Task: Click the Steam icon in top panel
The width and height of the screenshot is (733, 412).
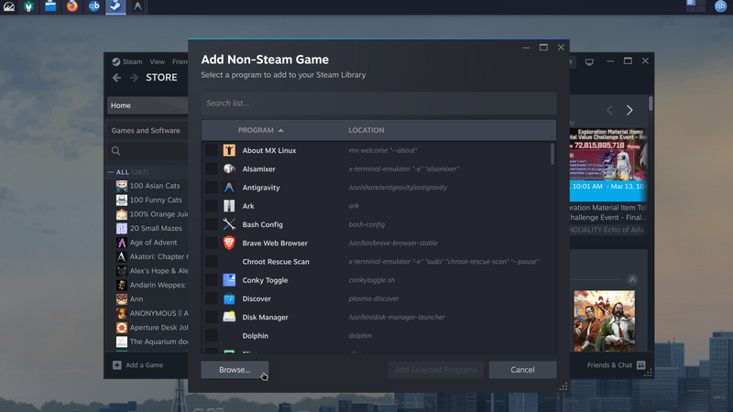Action: tap(115, 6)
